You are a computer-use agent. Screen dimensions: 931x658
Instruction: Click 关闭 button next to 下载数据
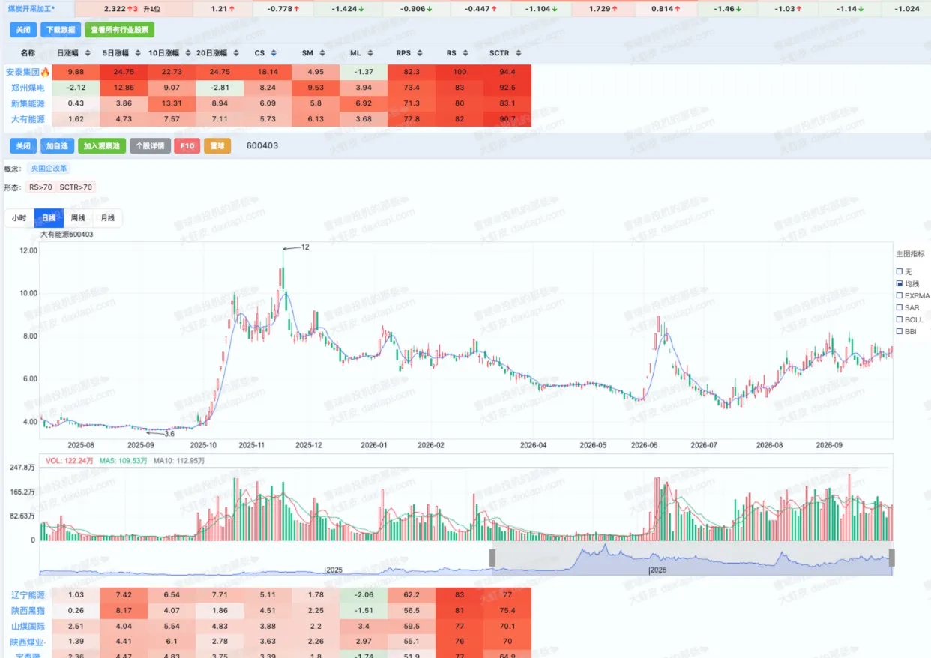[x=23, y=30]
